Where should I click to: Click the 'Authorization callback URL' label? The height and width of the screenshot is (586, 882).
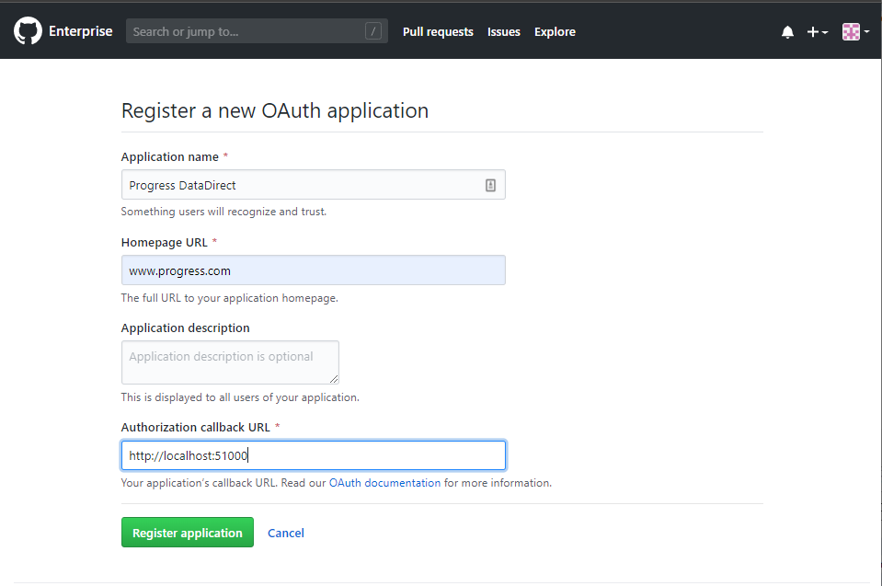[196, 428]
